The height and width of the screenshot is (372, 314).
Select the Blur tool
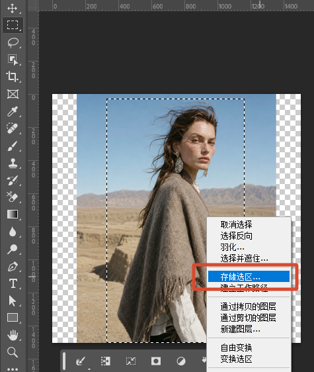click(x=13, y=232)
